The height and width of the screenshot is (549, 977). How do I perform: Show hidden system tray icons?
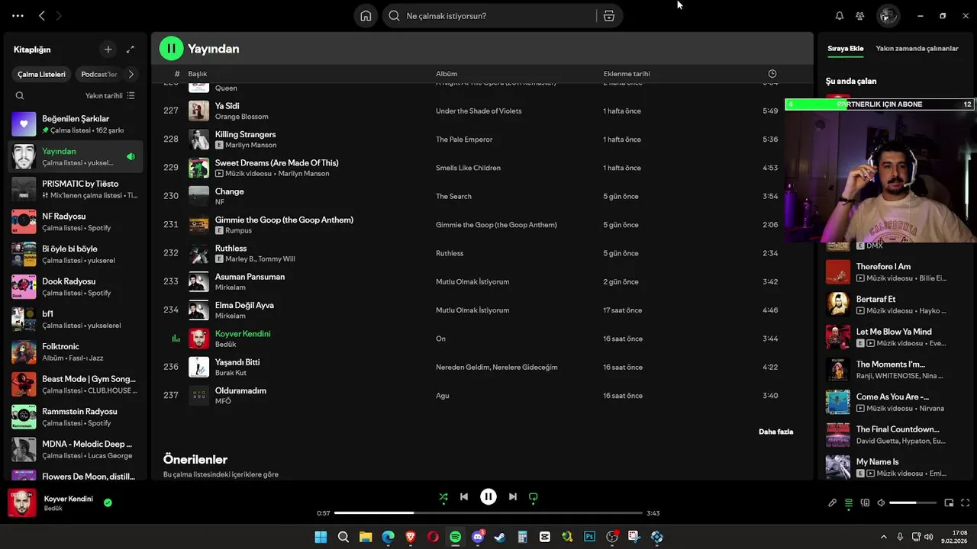(884, 537)
